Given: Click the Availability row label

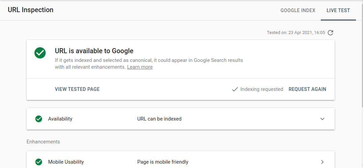Looking at the screenshot, I should pos(60,119).
